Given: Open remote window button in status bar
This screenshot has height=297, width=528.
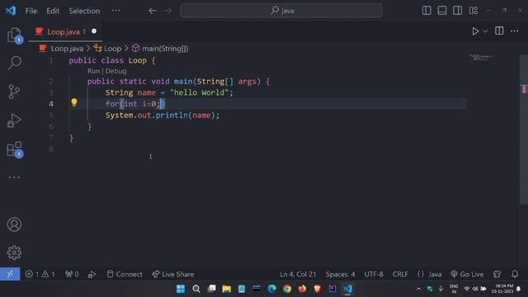Looking at the screenshot, I should pos(10,274).
